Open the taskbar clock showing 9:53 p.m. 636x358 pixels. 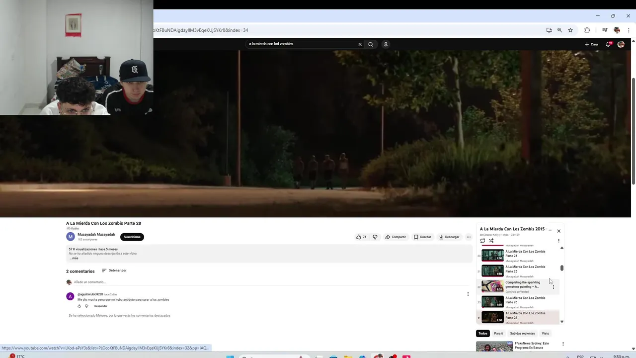click(621, 356)
